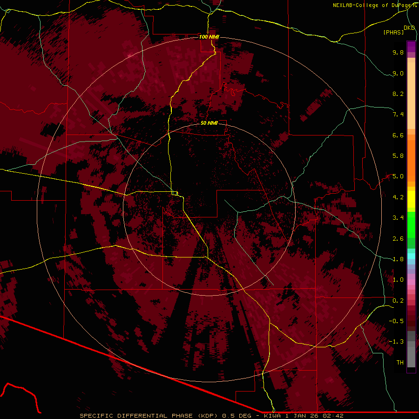Screen dimensions: 419x419
Task: Click the -1.3 scale value
Action: point(396,342)
